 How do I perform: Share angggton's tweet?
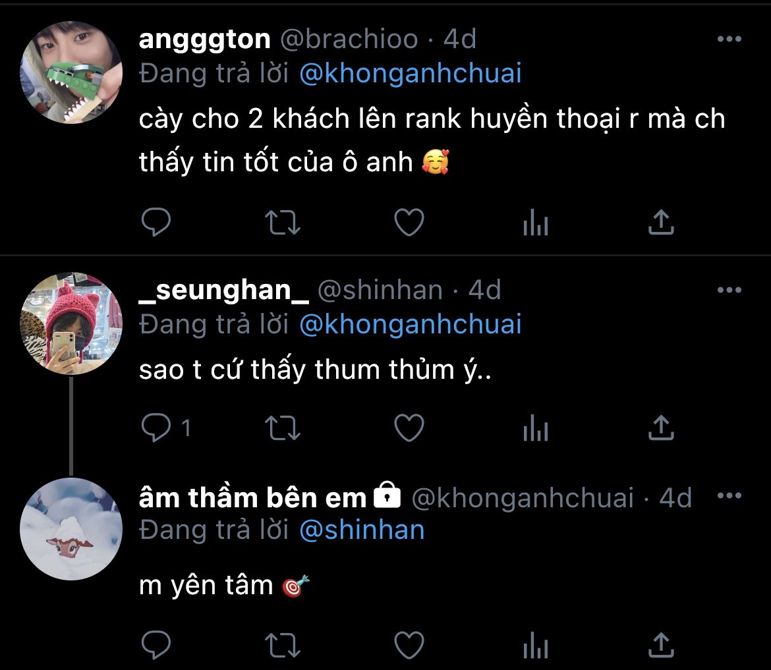661,222
